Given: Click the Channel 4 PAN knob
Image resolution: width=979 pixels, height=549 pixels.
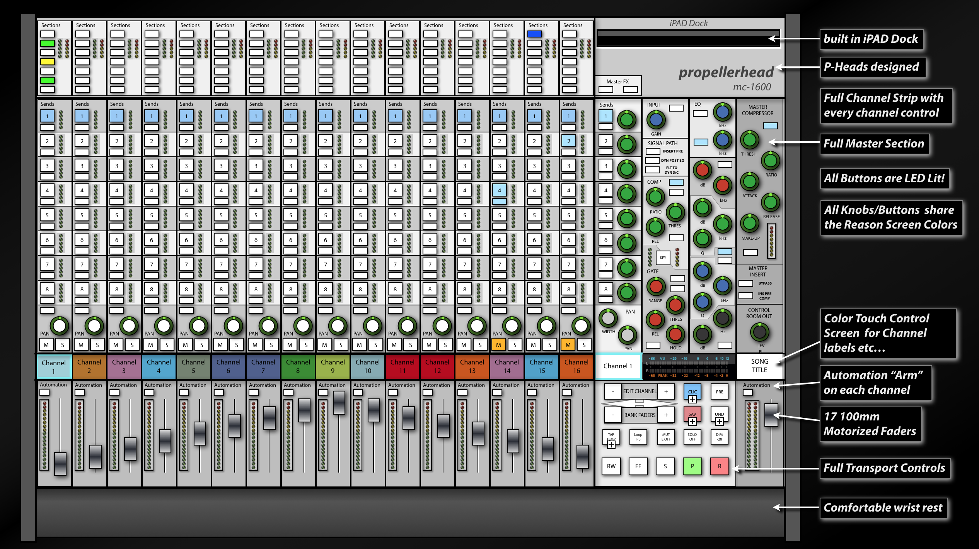Looking at the screenshot, I should pos(164,326).
